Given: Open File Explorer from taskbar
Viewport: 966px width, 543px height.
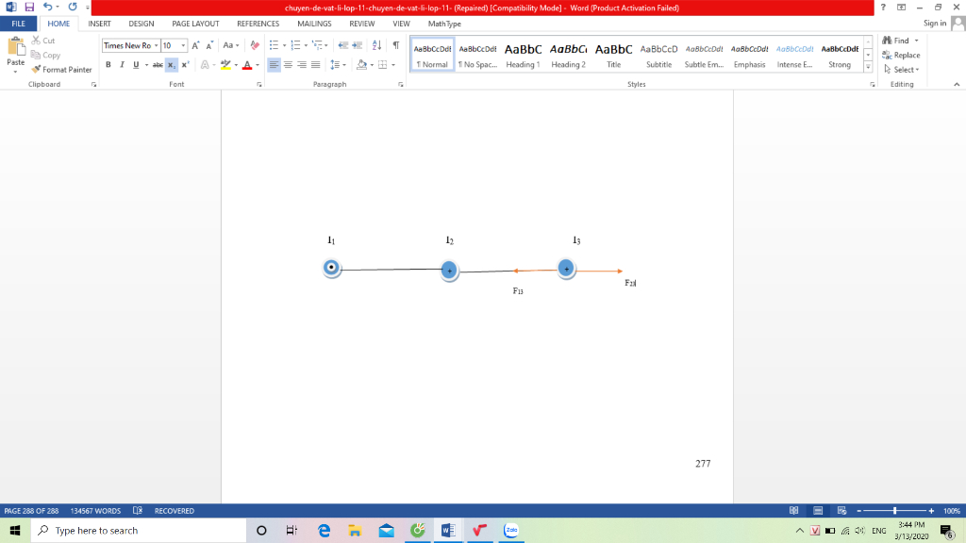Looking at the screenshot, I should click(355, 530).
